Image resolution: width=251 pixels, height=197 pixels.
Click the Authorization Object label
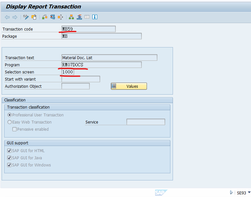point(23,86)
